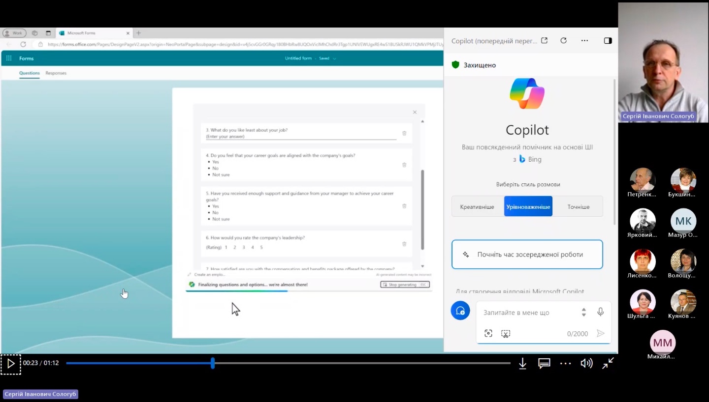The image size is (709, 402).
Task: Open a new browser tab
Action: 138,33
